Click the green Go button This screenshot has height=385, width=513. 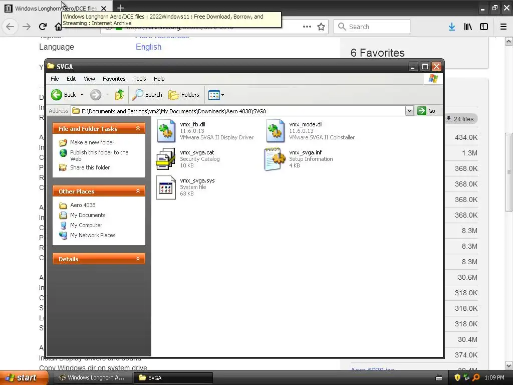click(426, 111)
